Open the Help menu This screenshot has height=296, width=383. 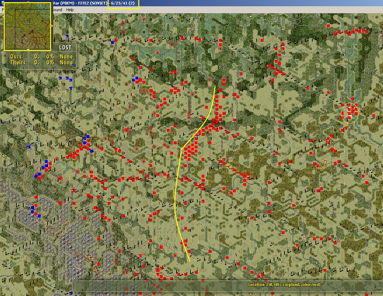click(70, 10)
